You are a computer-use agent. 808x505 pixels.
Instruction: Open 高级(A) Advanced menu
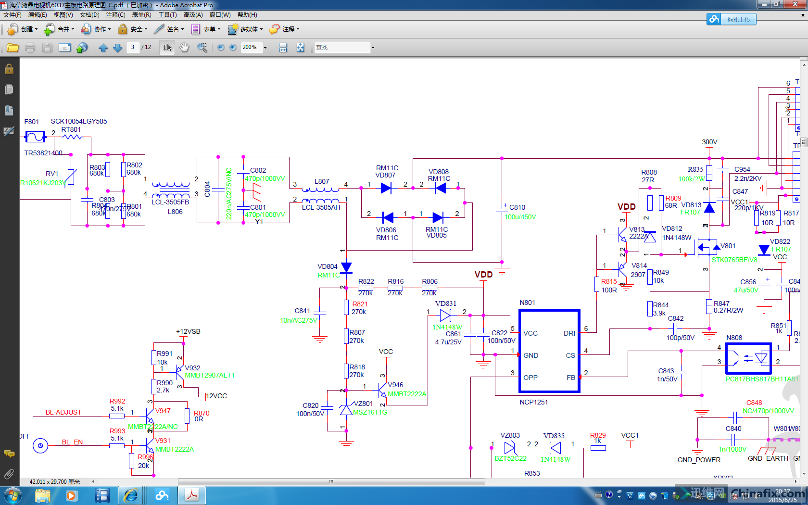193,15
